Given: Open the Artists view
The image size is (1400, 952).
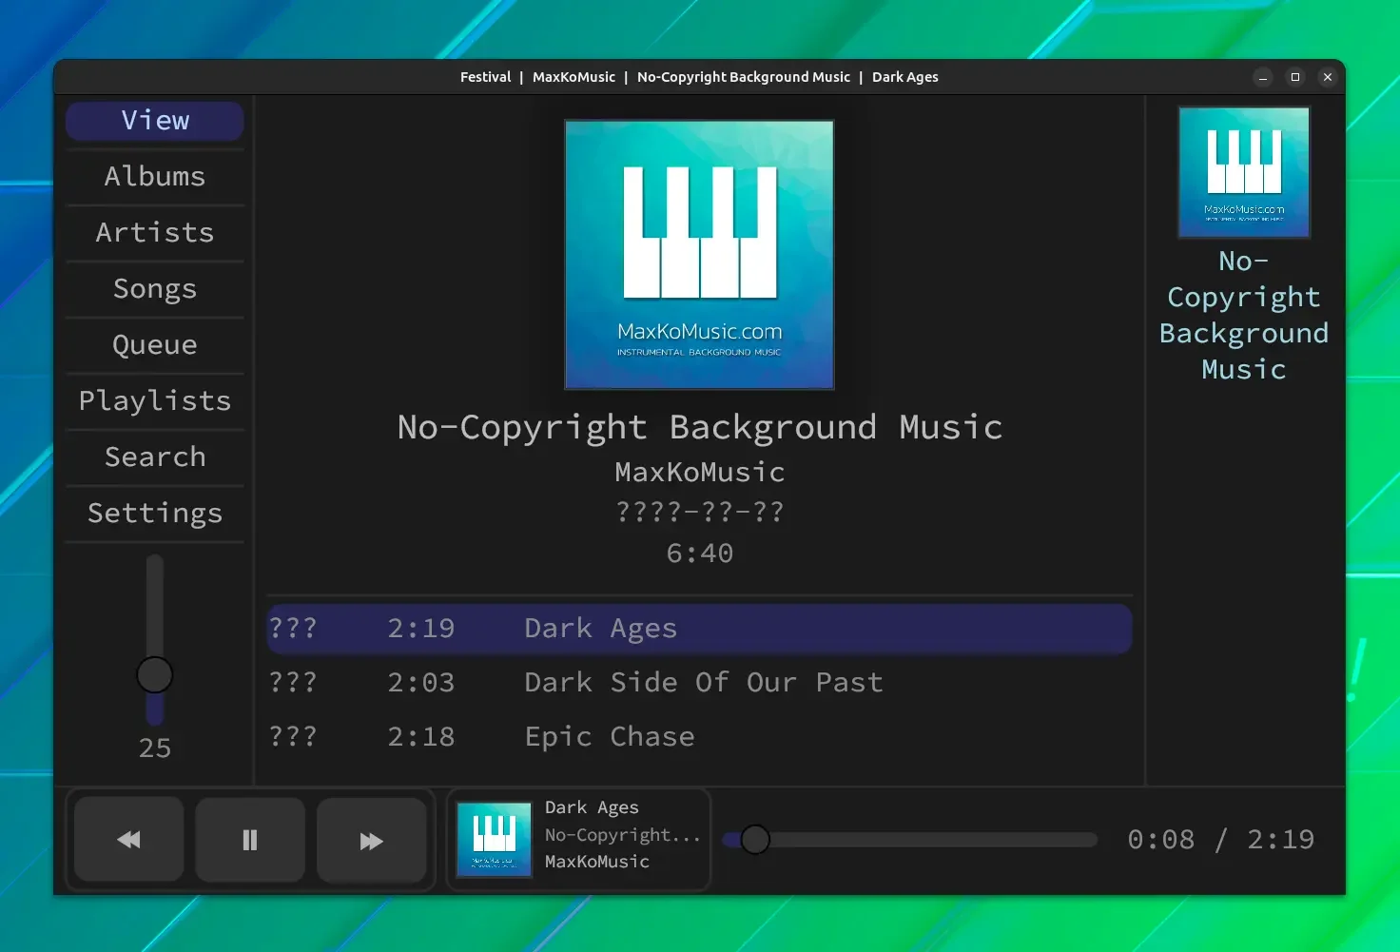Looking at the screenshot, I should pyautogui.click(x=155, y=233).
